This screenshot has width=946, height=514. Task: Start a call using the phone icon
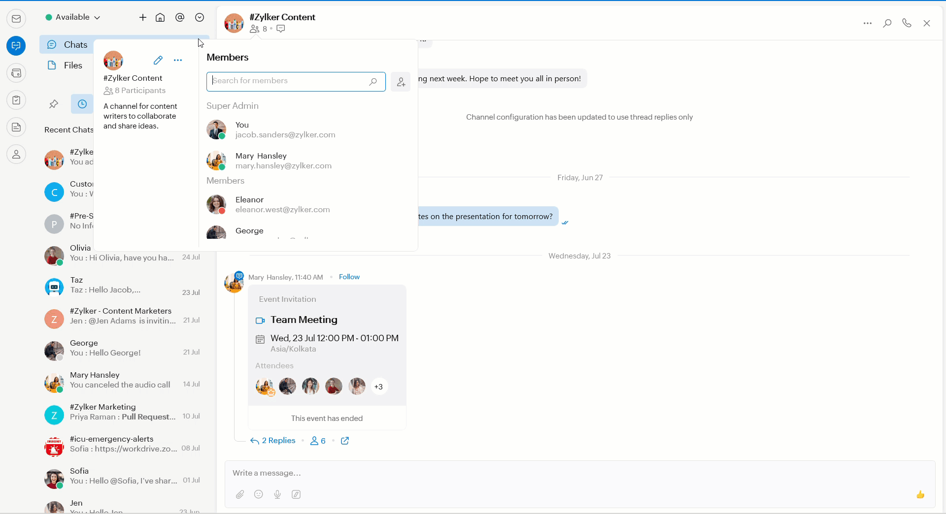(907, 23)
